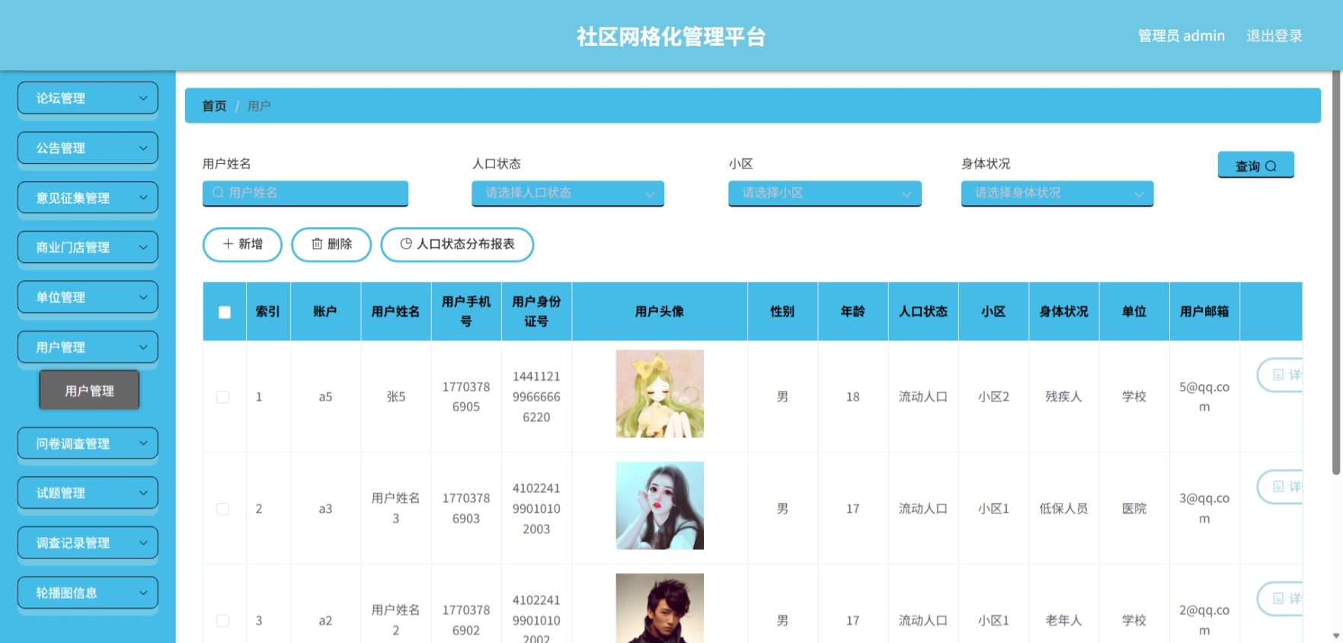The width and height of the screenshot is (1343, 643).
Task: Click the 低保人员 cell
Action: pyautogui.click(x=1063, y=509)
